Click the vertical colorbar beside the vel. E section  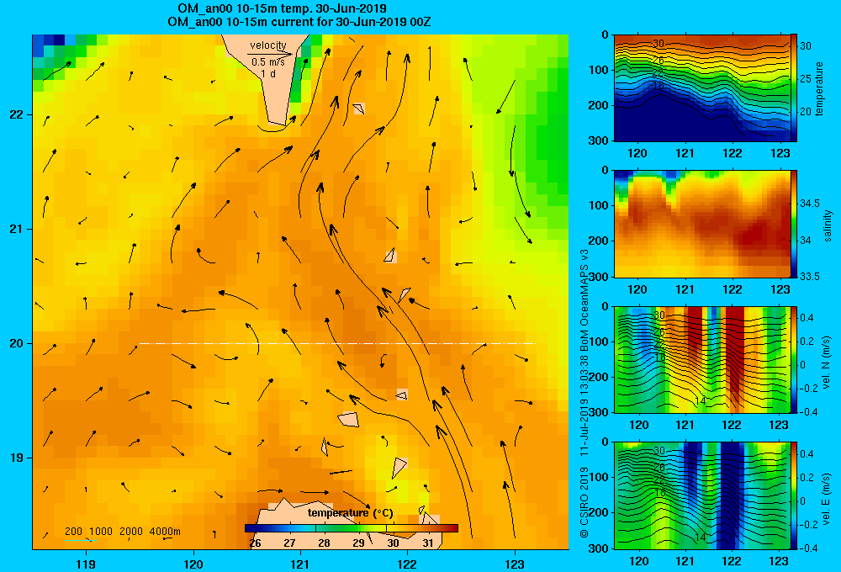(x=794, y=495)
